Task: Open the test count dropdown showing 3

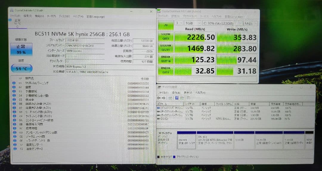Action: coord(179,23)
